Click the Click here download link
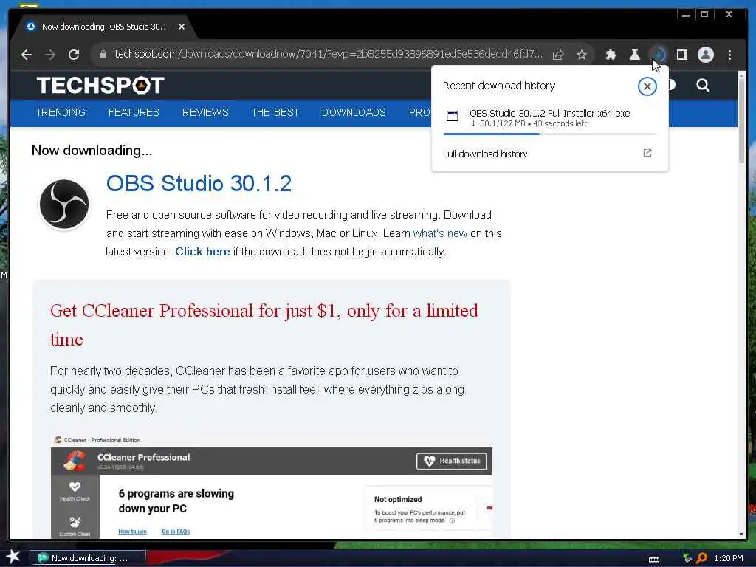 tap(202, 252)
